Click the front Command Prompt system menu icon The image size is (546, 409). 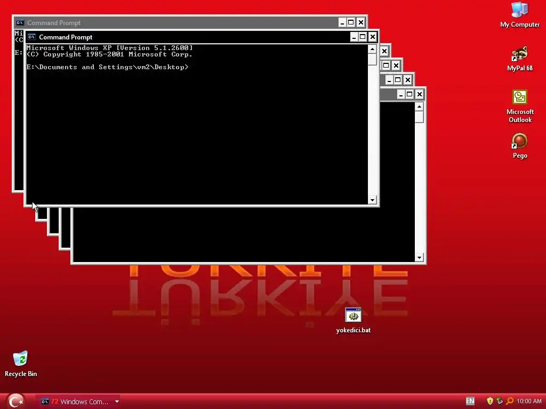point(31,37)
